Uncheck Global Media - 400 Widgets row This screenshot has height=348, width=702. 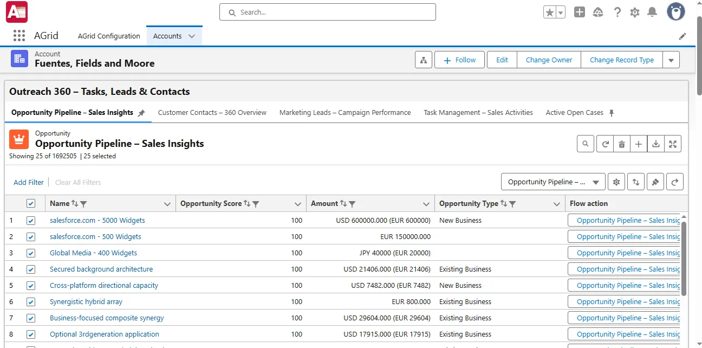(31, 253)
